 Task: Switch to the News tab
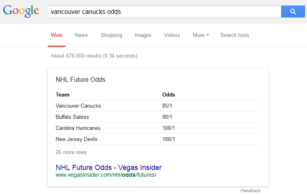click(x=81, y=35)
